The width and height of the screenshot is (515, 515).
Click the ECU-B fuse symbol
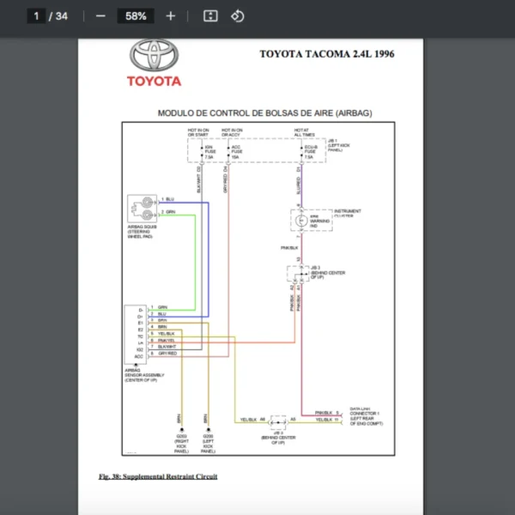pyautogui.click(x=300, y=151)
